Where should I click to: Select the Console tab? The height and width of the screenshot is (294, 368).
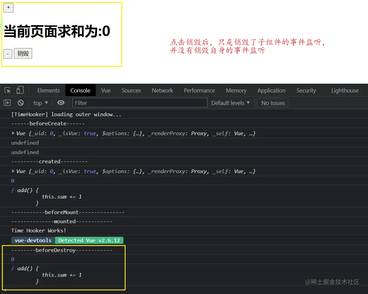pos(80,90)
